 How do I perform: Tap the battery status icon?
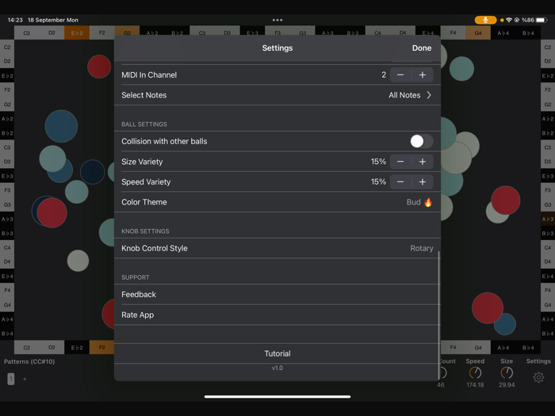[542, 20]
